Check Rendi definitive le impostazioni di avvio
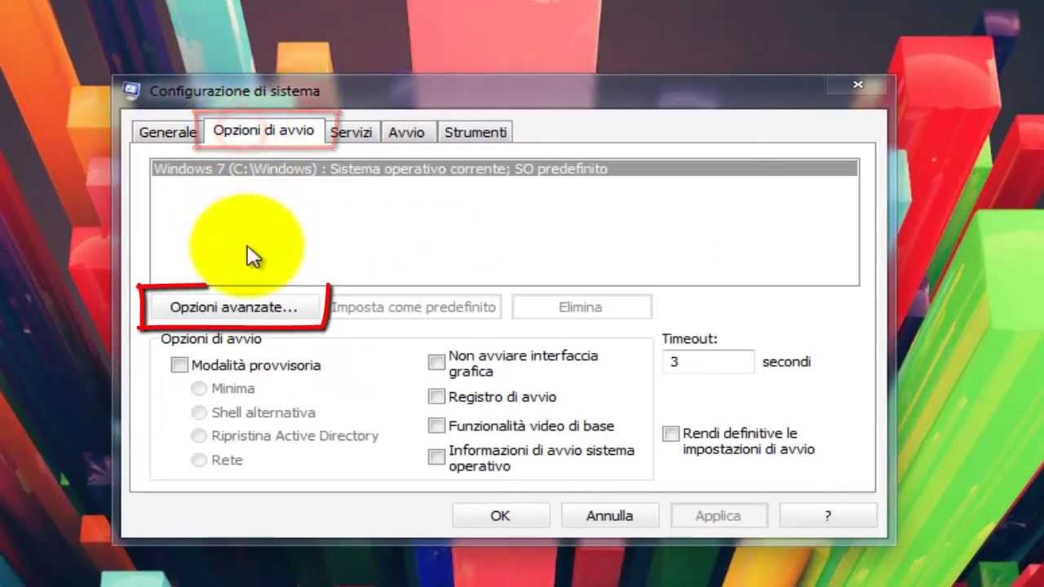This screenshot has width=1044, height=587. click(670, 434)
